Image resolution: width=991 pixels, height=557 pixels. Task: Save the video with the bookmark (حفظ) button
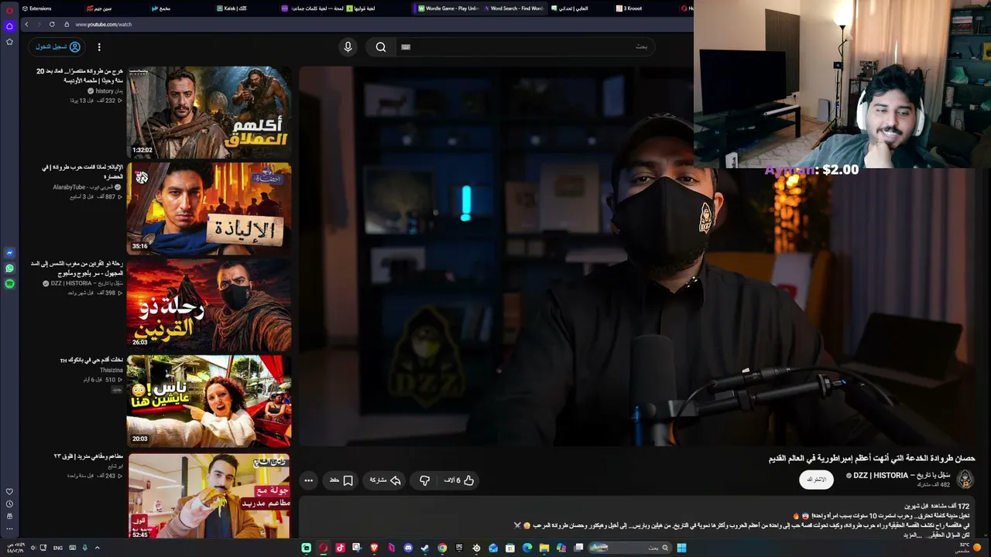[341, 480]
